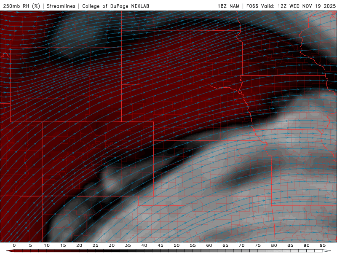This screenshot has width=337, height=253.
Task: Click the "90" label on the color scale
Action: (306, 245)
